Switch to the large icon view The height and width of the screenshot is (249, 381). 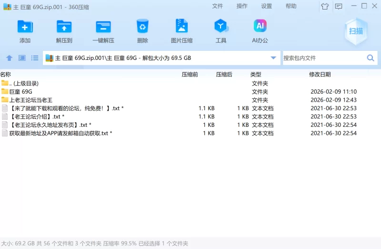pos(22,58)
